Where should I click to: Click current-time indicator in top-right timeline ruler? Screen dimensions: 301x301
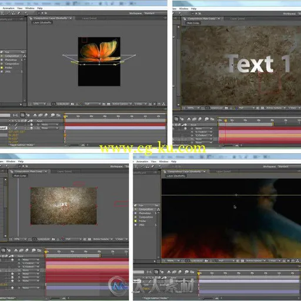[226, 120]
